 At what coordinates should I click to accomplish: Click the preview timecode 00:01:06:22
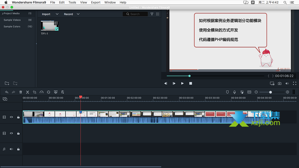[x=284, y=76]
